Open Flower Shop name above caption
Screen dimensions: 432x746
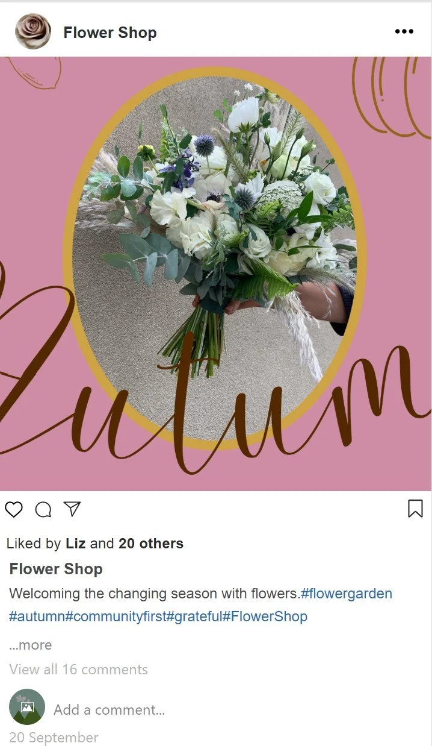coord(56,569)
